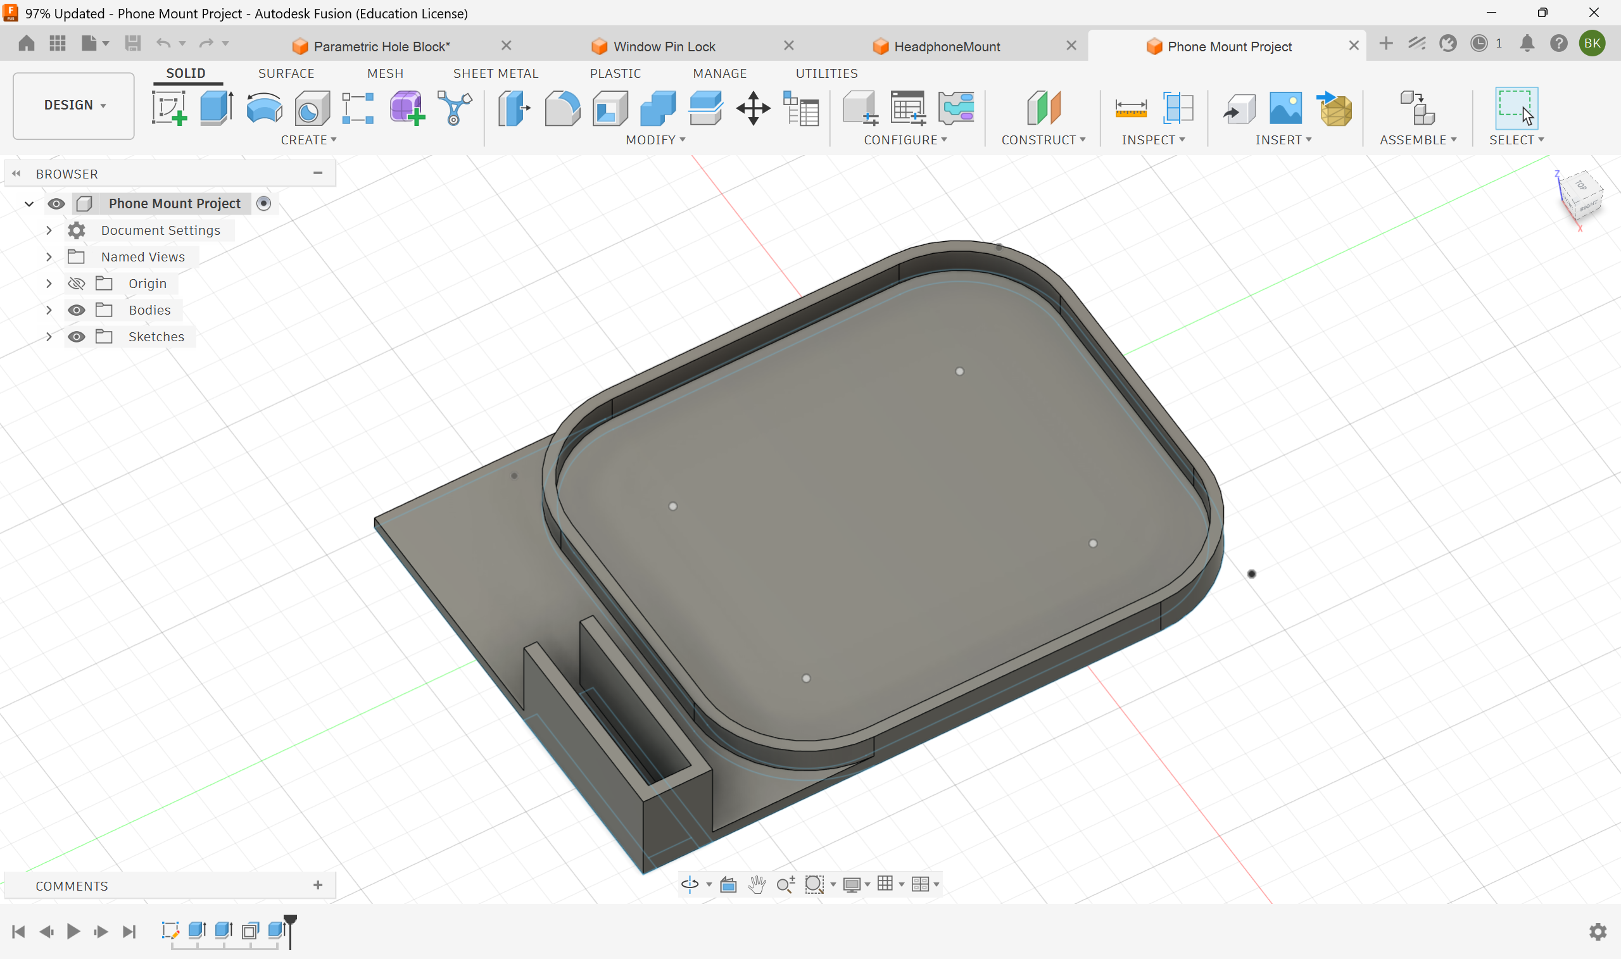The image size is (1621, 959).
Task: Select the Offset Plane construct tool
Action: click(1043, 108)
